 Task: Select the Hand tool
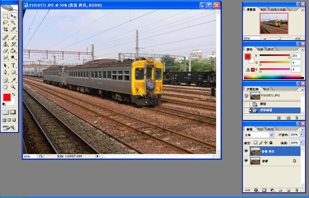pyautogui.click(x=6, y=87)
